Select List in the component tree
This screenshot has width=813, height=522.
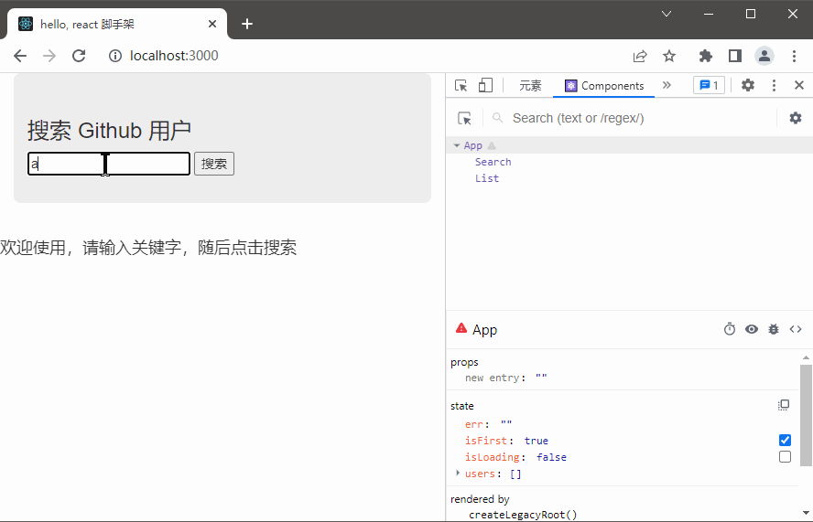[x=487, y=178]
